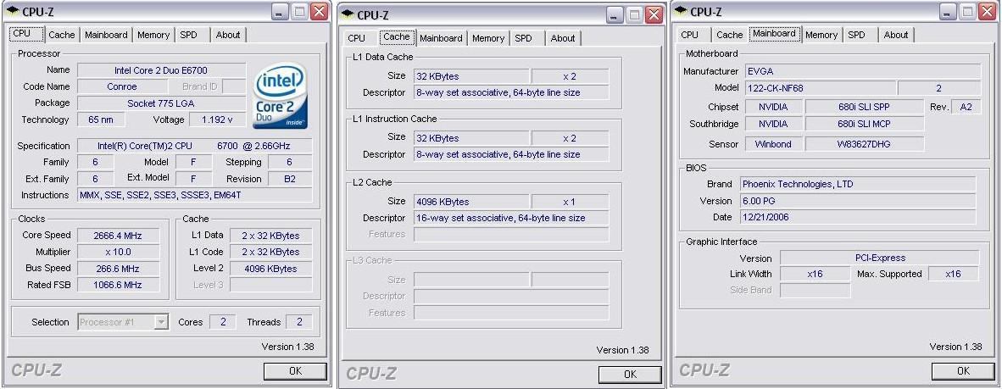The image size is (1002, 389).
Task: Select the Graphic Interface Version PCI-Express
Action: click(x=879, y=258)
